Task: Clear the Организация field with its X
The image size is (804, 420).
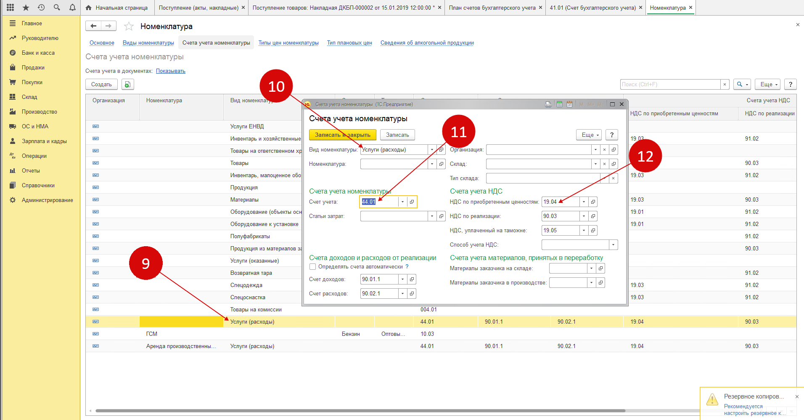Action: (x=604, y=150)
